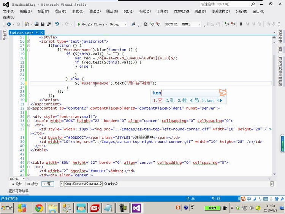Switch to 源 source view

(x=47, y=184)
